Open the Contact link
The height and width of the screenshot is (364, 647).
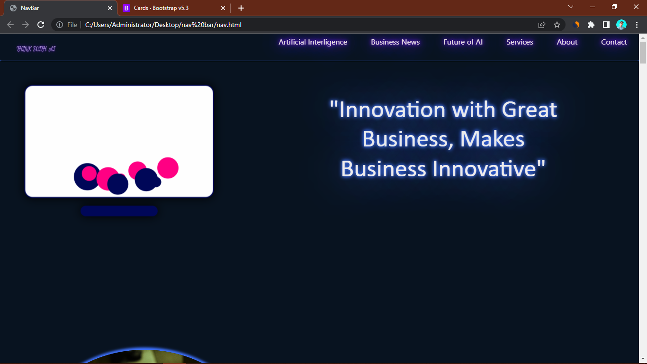point(614,42)
